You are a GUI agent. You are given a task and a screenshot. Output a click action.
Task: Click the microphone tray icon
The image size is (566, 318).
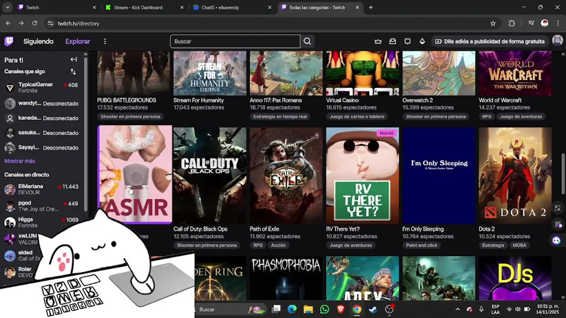481,310
